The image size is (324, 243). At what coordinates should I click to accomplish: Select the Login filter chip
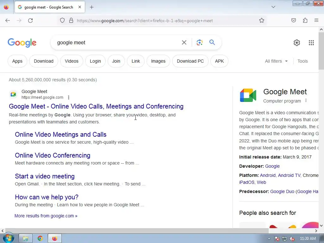(95, 61)
